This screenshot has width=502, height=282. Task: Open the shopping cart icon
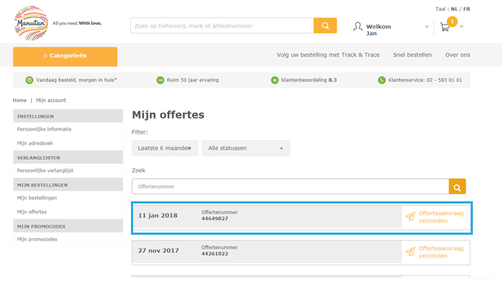pyautogui.click(x=445, y=27)
